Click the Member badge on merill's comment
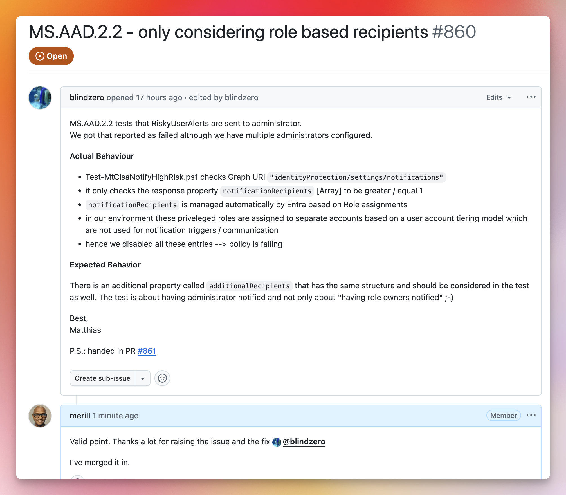 [x=504, y=415]
